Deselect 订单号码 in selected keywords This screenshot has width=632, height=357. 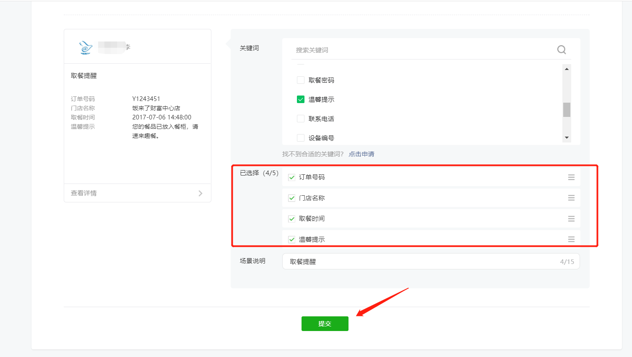[x=292, y=177]
